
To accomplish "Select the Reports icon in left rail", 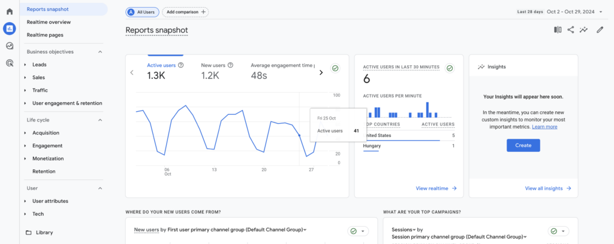I will point(10,29).
